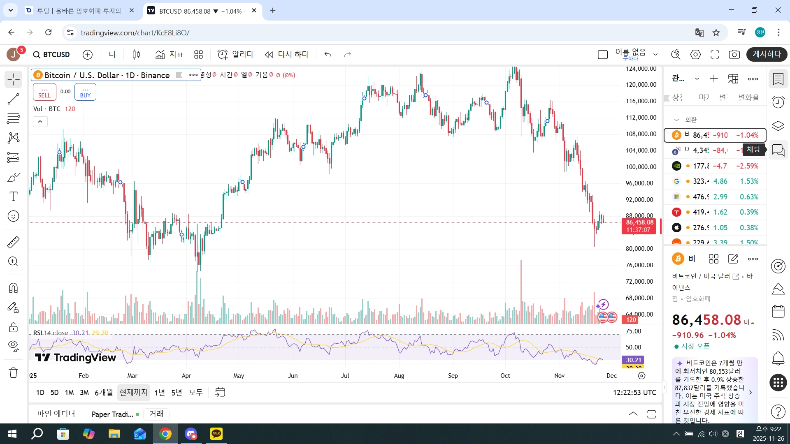
Task: Click the magnet mode icon
Action: coord(13,288)
